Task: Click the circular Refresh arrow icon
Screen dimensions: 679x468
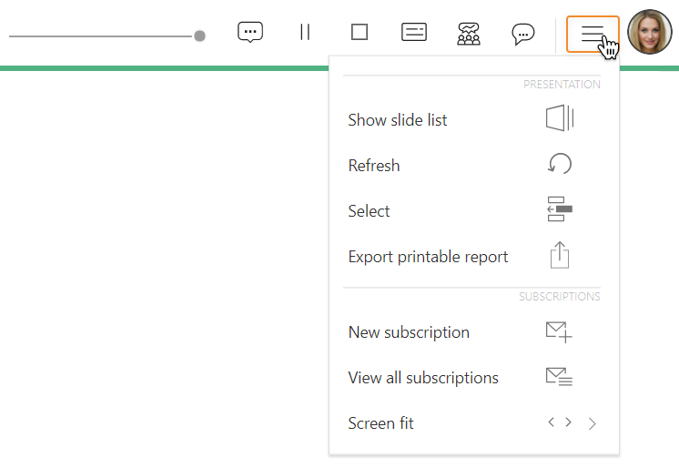Action: tap(560, 164)
